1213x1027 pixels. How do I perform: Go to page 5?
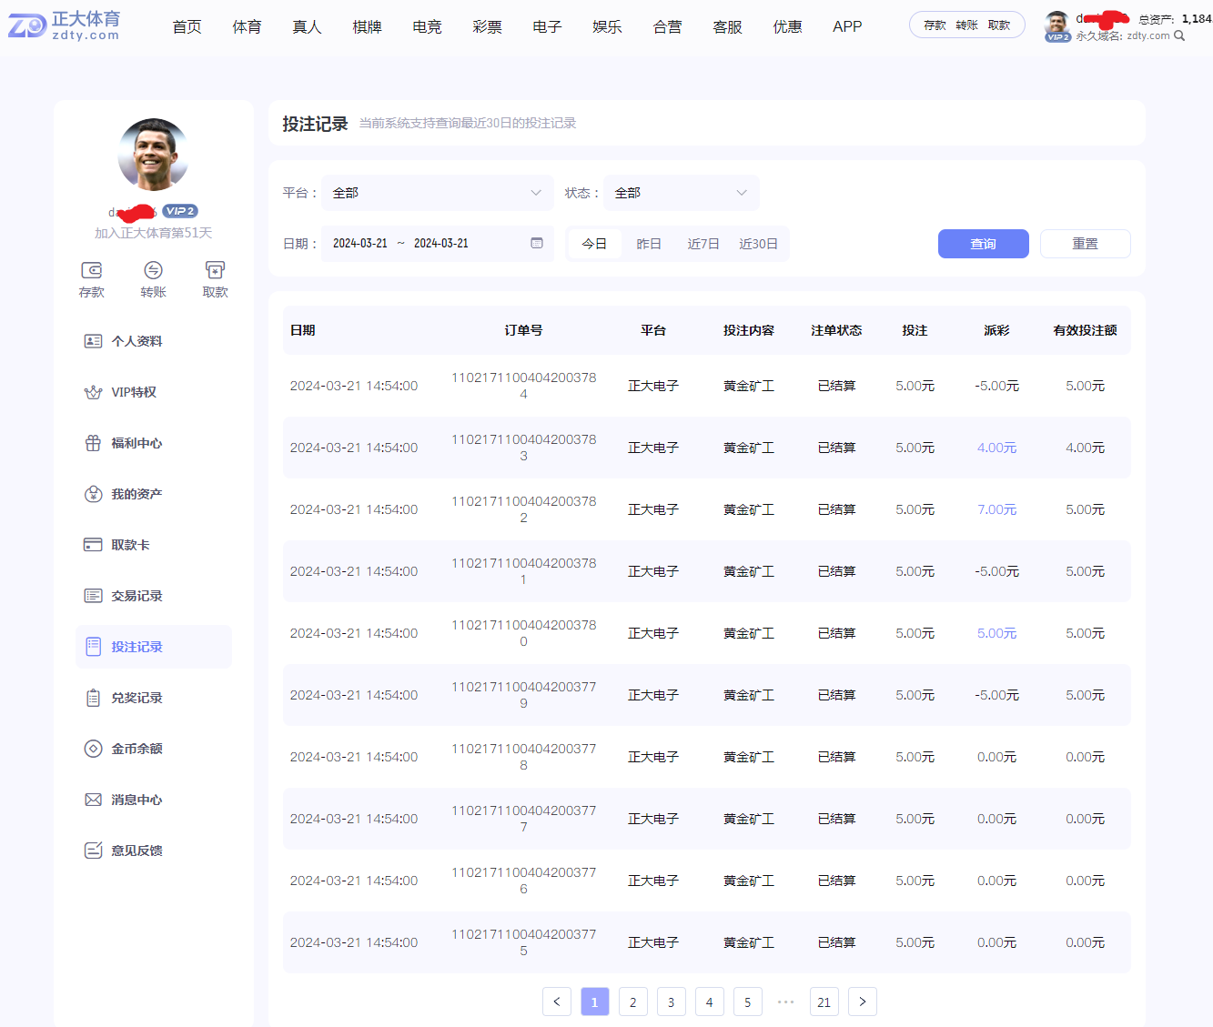(748, 1002)
